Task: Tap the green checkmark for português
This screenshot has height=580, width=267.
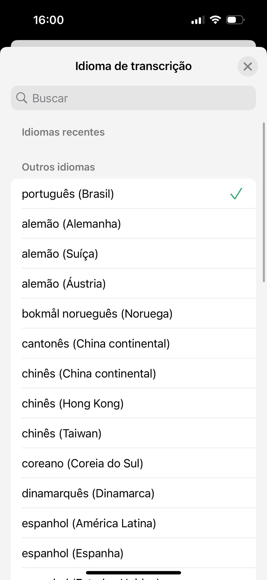Action: click(x=236, y=194)
